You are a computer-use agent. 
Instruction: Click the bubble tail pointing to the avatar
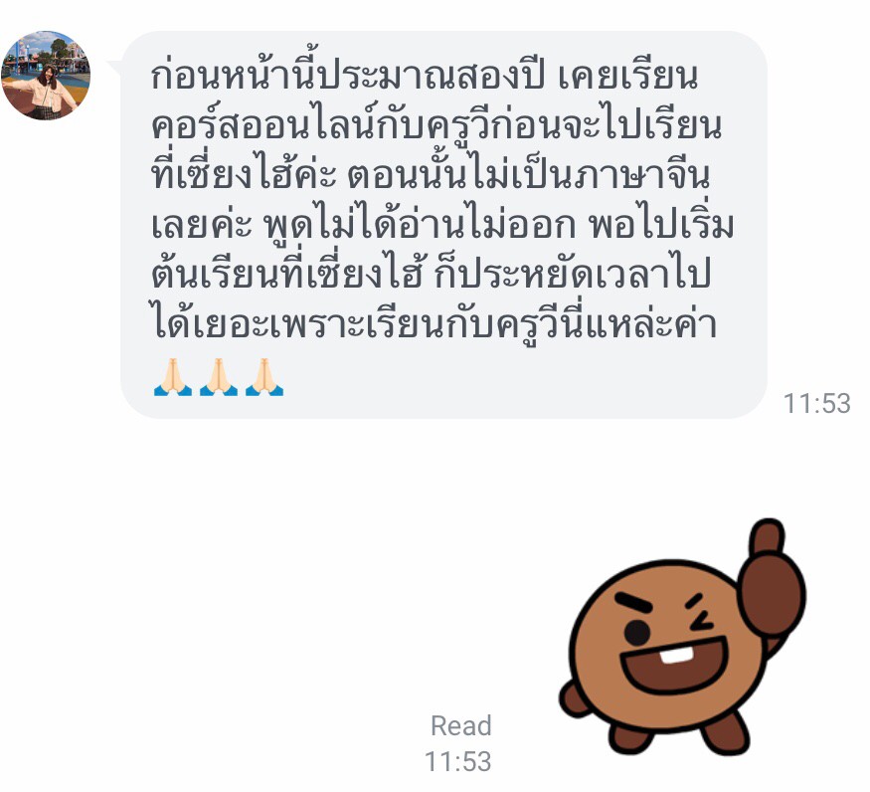tap(116, 68)
